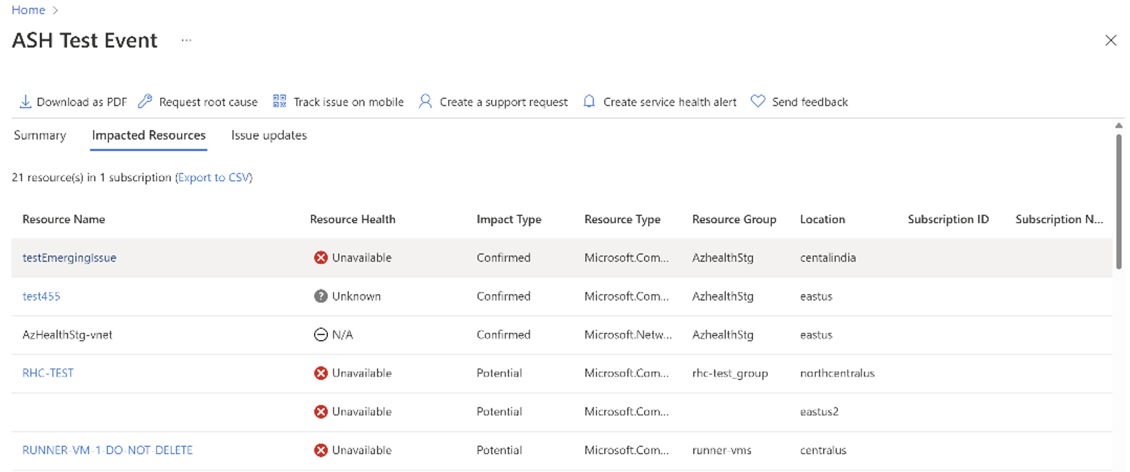Select the Impacted Resources tab
The image size is (1130, 472).
pos(149,135)
